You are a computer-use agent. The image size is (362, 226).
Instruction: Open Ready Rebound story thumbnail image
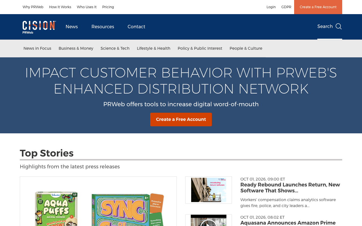(208, 190)
